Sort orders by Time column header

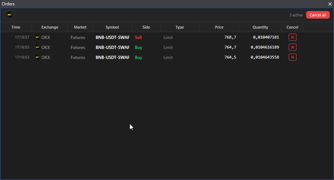click(16, 27)
